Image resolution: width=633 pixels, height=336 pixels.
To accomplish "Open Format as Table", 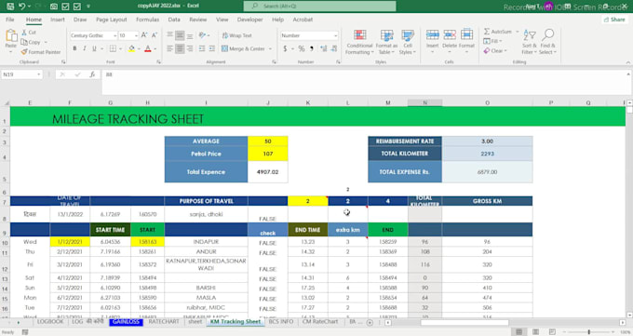I will (x=386, y=42).
